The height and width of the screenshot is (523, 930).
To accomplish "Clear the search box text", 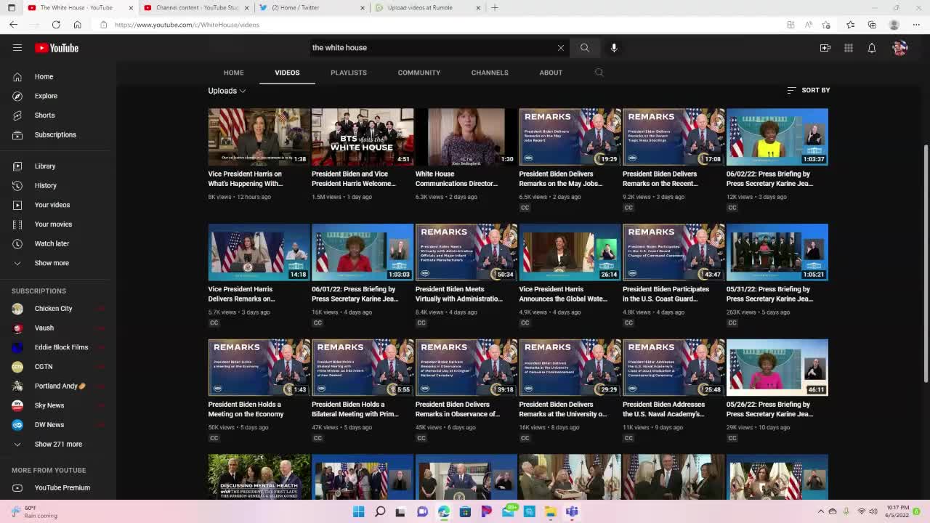I will coord(561,48).
